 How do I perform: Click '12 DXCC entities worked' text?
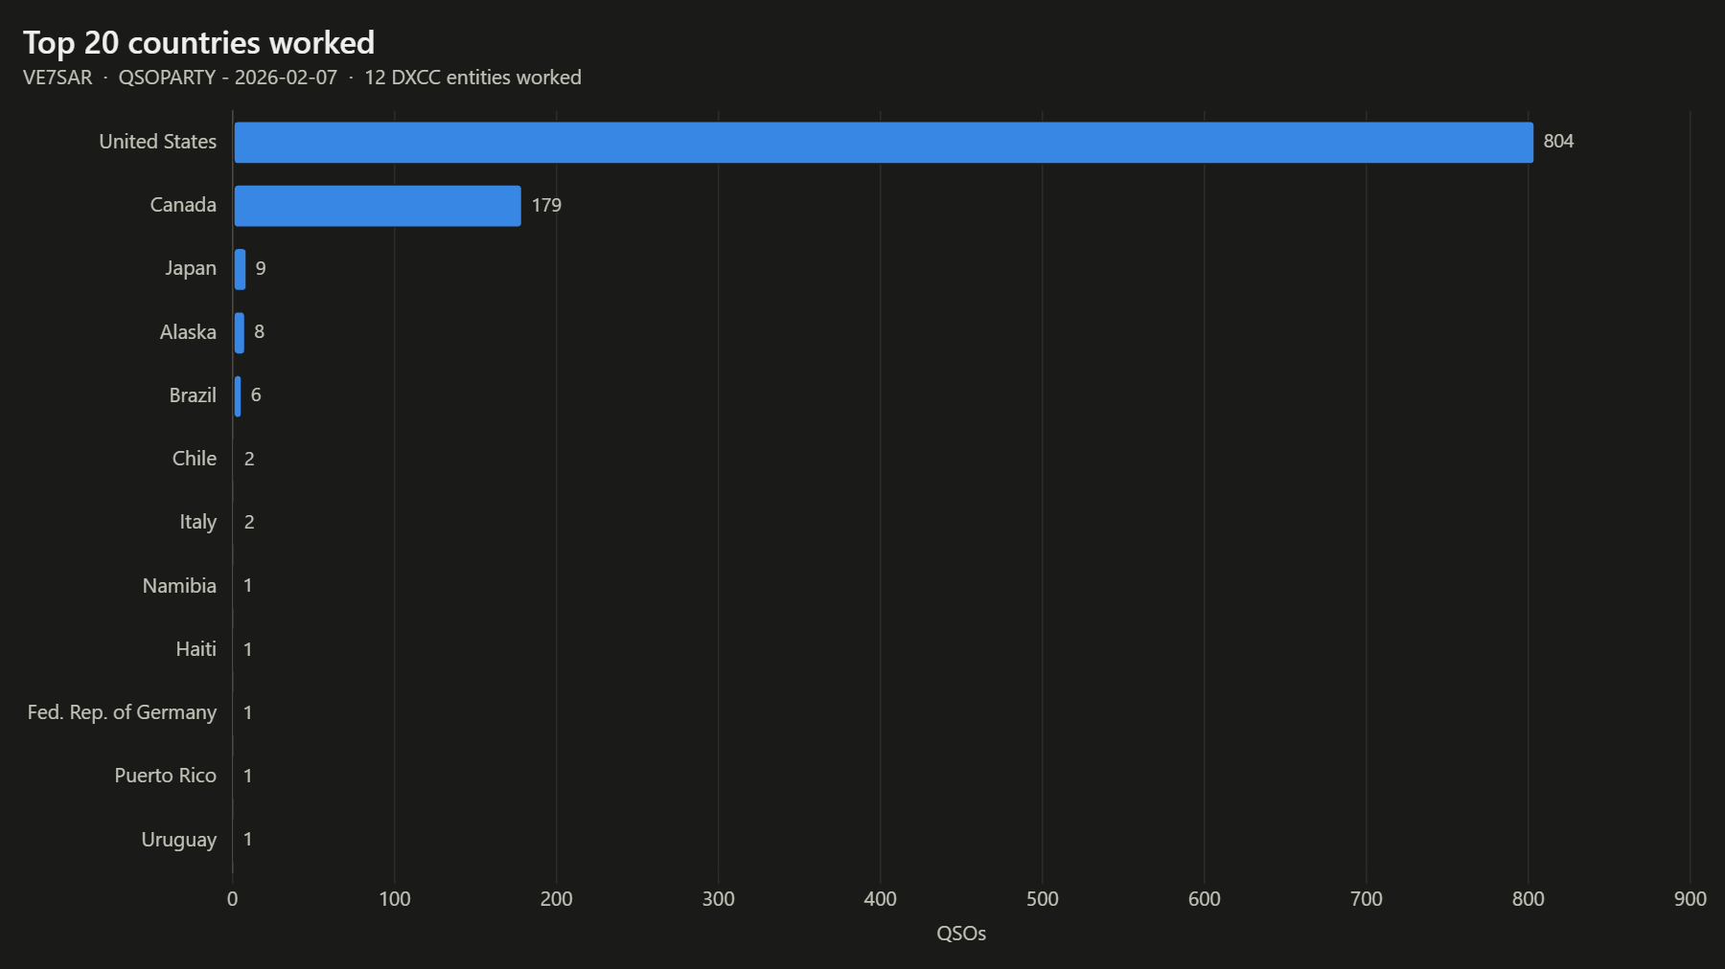[x=472, y=78]
